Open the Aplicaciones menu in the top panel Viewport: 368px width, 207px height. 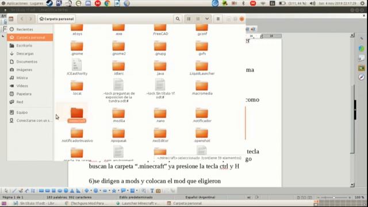(x=17, y=3)
